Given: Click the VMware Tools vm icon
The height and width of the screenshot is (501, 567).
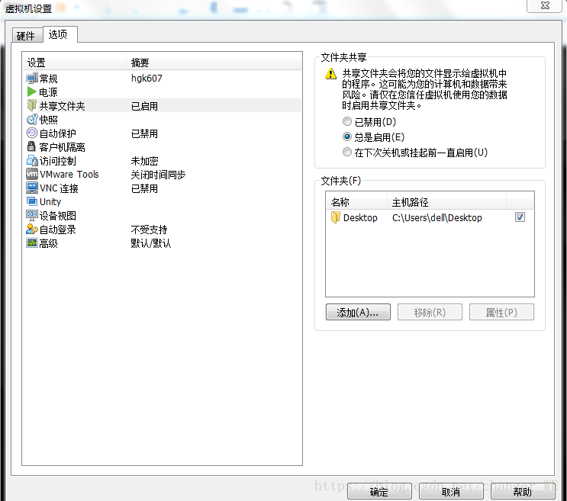Looking at the screenshot, I should (x=32, y=174).
